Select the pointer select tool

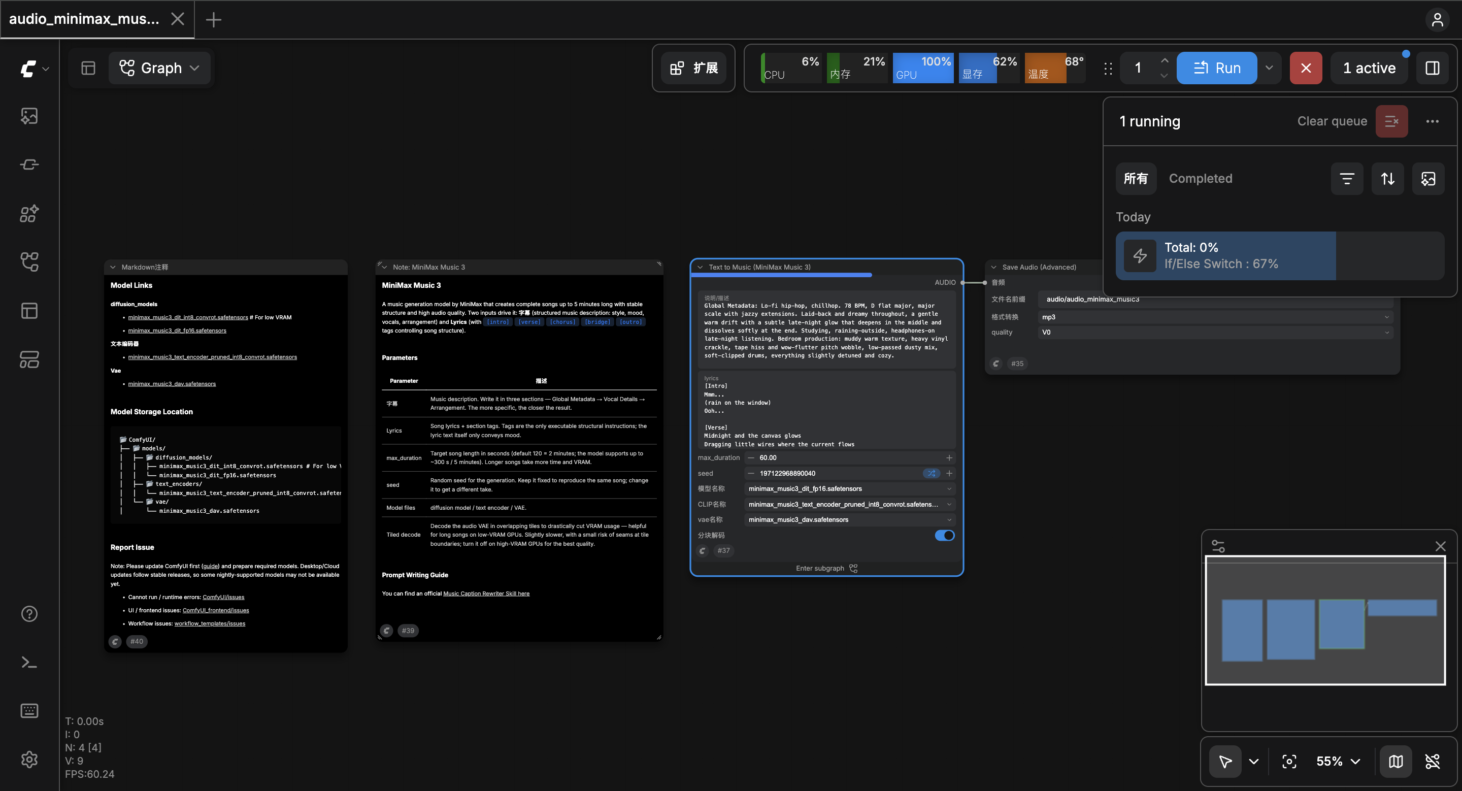coord(1225,762)
